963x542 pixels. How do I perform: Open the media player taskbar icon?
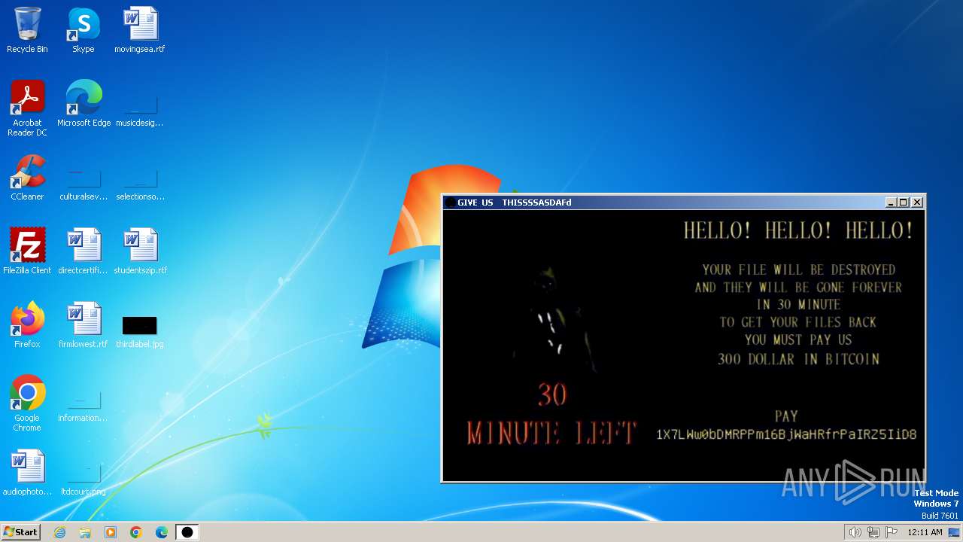111,532
